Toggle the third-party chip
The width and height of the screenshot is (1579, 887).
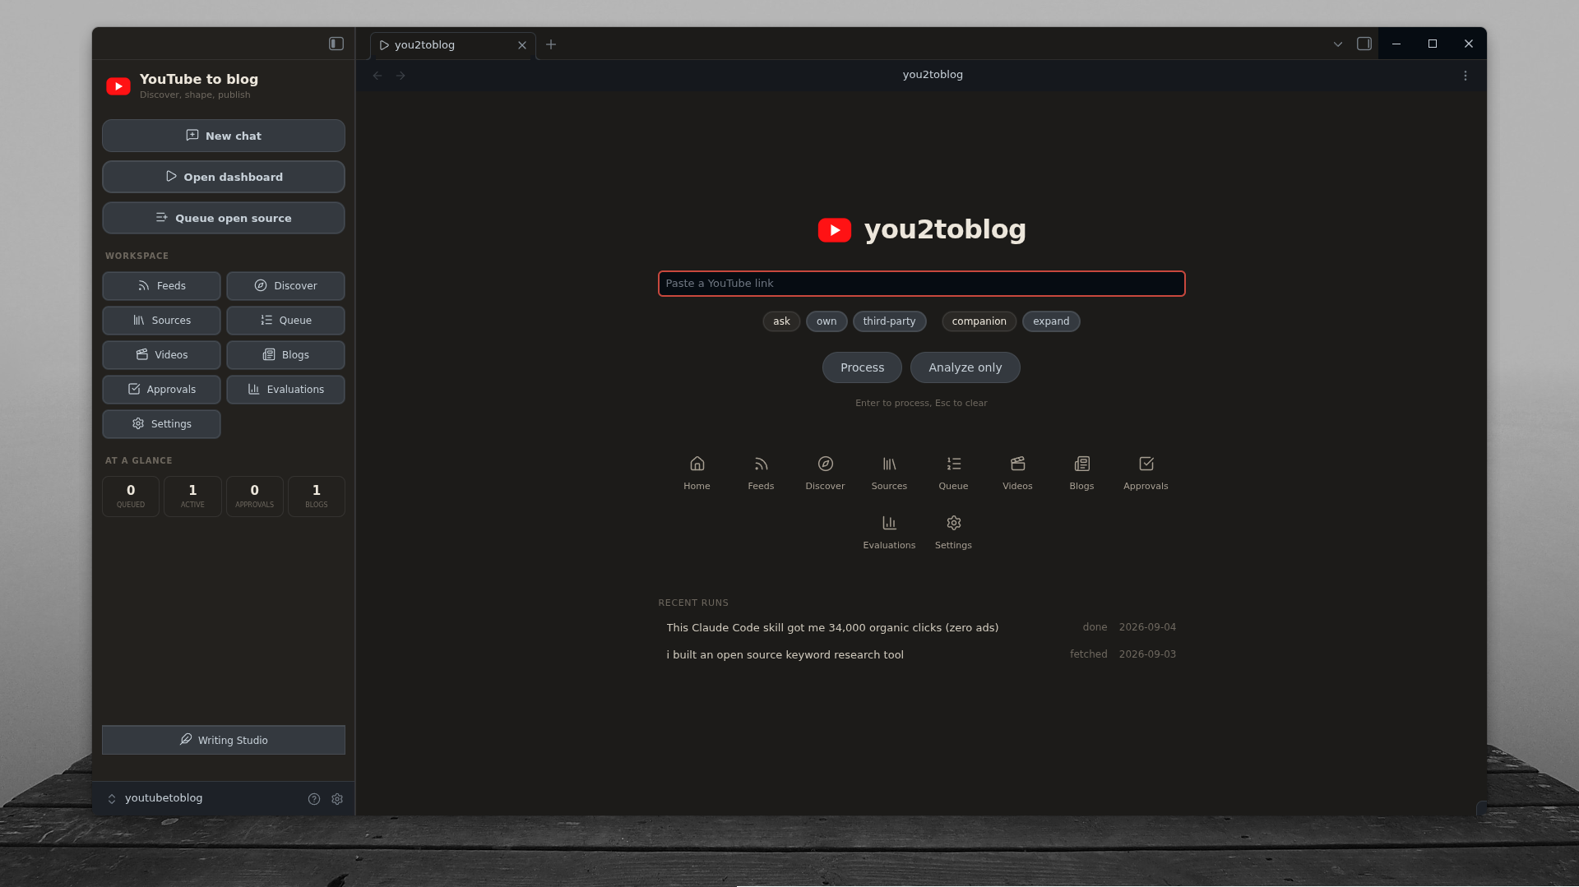[x=889, y=321]
